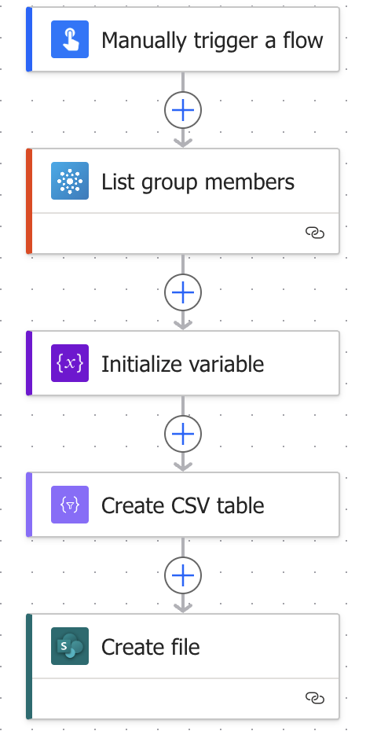The height and width of the screenshot is (731, 366).
Task: Insert action after Initialize variable
Action: click(183, 434)
